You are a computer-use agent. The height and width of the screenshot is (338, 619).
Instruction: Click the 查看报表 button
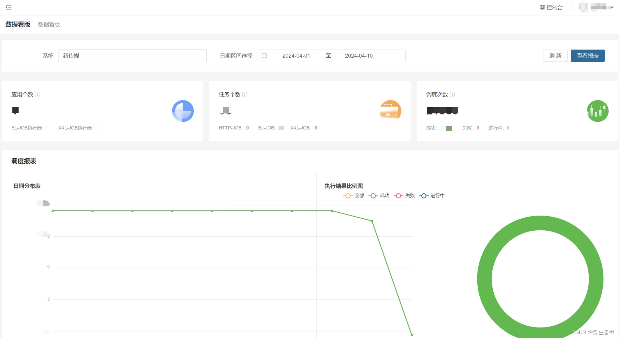pyautogui.click(x=587, y=56)
